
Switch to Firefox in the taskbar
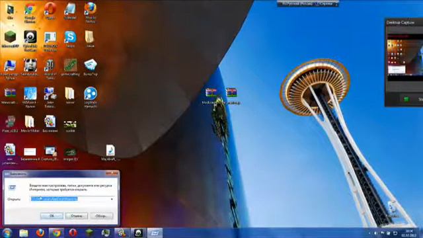(x=40, y=233)
